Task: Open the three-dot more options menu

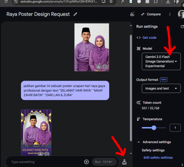Action: pyautogui.click(x=170, y=14)
